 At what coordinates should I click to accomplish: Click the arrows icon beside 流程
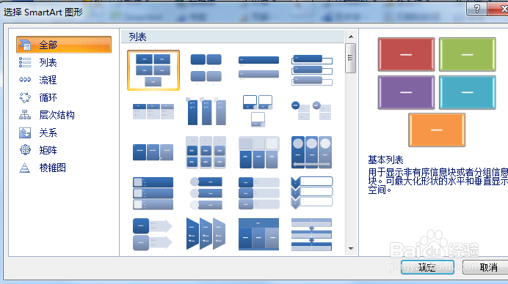(x=25, y=80)
